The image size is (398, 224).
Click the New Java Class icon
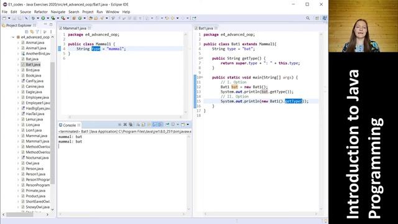(x=80, y=18)
